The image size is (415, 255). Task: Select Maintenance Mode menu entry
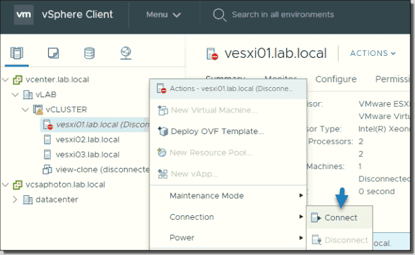[x=228, y=196]
